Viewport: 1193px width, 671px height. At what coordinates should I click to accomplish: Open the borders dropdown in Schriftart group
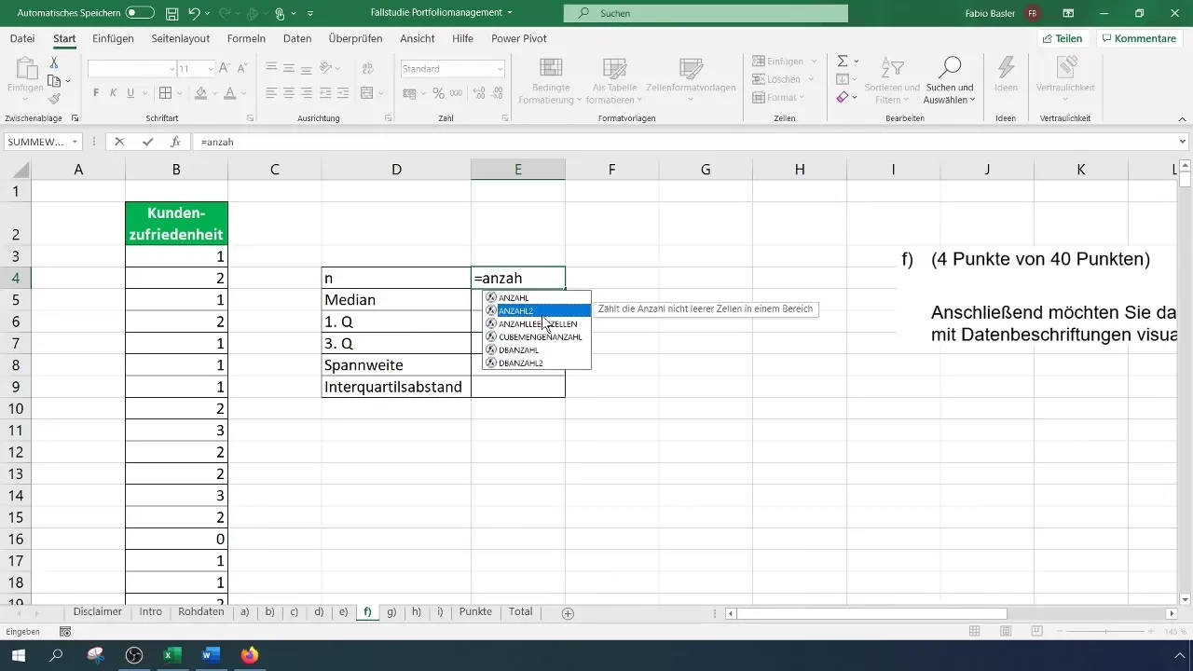(x=181, y=93)
